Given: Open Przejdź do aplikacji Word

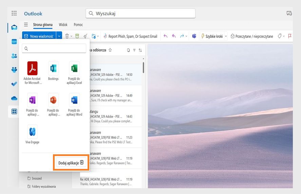Looking at the screenshot, I should [74, 104].
